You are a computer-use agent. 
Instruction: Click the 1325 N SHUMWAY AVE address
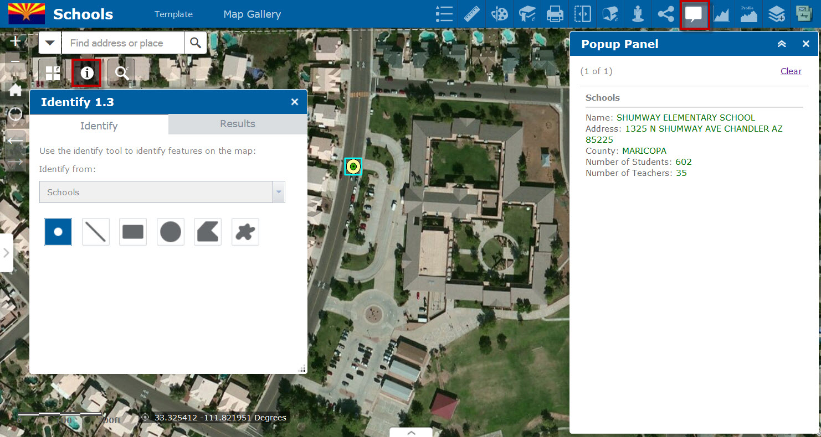pos(684,134)
